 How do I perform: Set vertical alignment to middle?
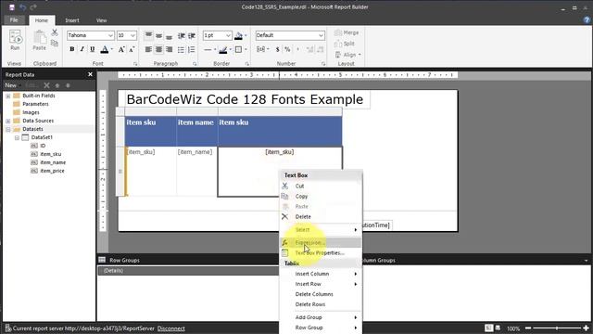point(158,35)
